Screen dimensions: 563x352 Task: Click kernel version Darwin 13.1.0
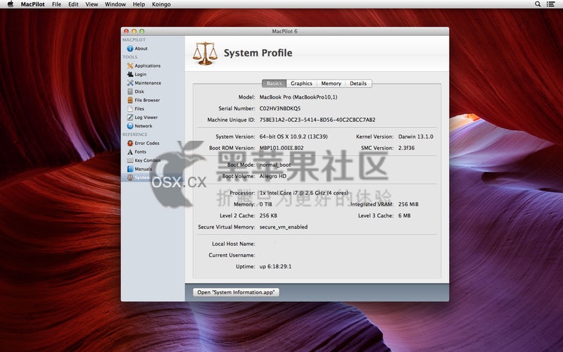[416, 137]
